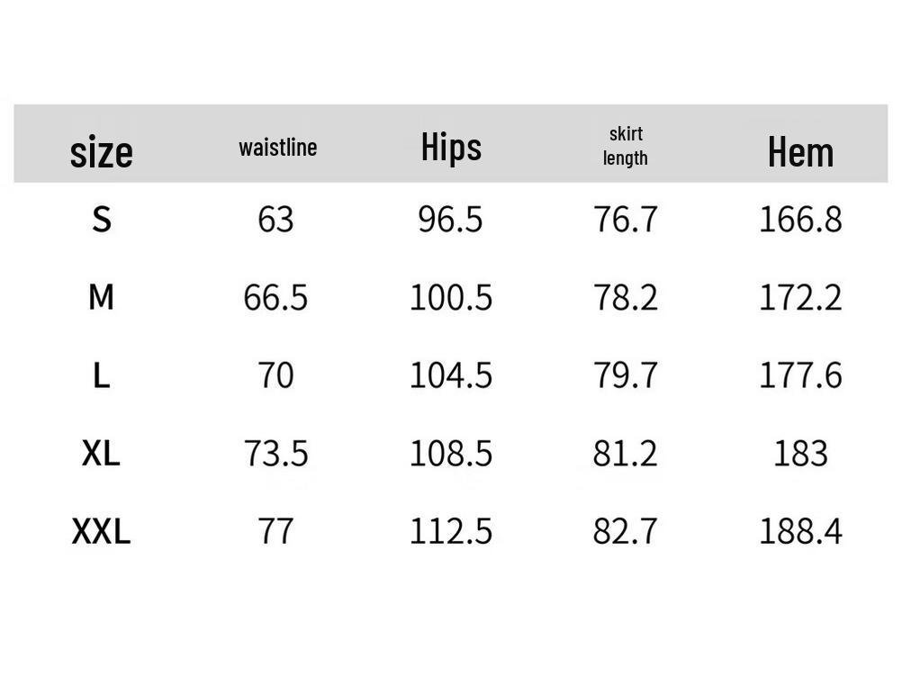Select skirt length value 81.2
Viewport: 902px width, 677px height.
click(626, 453)
